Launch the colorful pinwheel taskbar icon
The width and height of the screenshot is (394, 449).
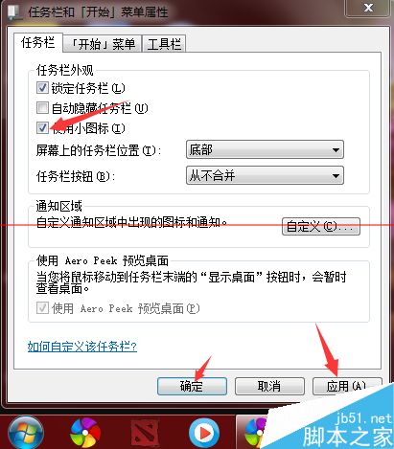[x=85, y=434]
